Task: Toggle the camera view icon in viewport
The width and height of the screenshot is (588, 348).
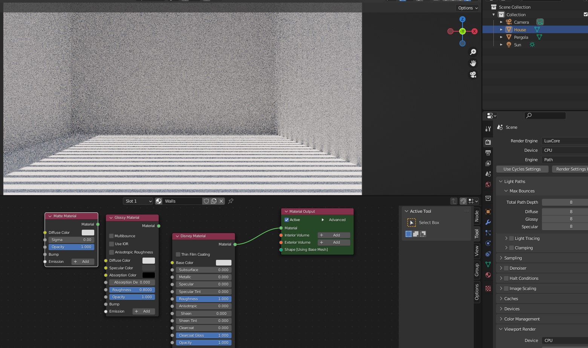Action: click(x=473, y=75)
